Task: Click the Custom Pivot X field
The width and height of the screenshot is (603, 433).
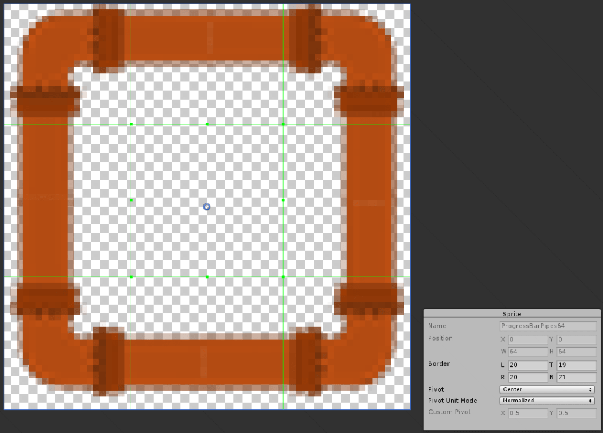Action: (528, 413)
